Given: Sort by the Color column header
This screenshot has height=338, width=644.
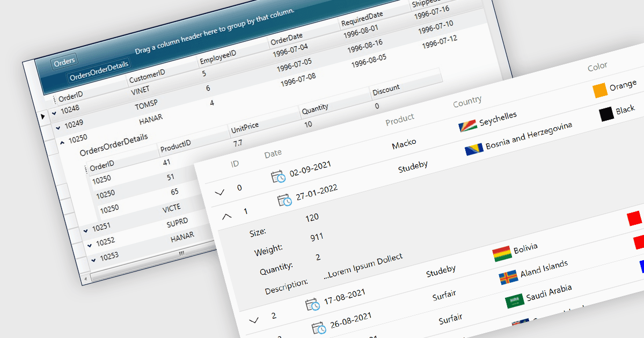Looking at the screenshot, I should pyautogui.click(x=597, y=67).
